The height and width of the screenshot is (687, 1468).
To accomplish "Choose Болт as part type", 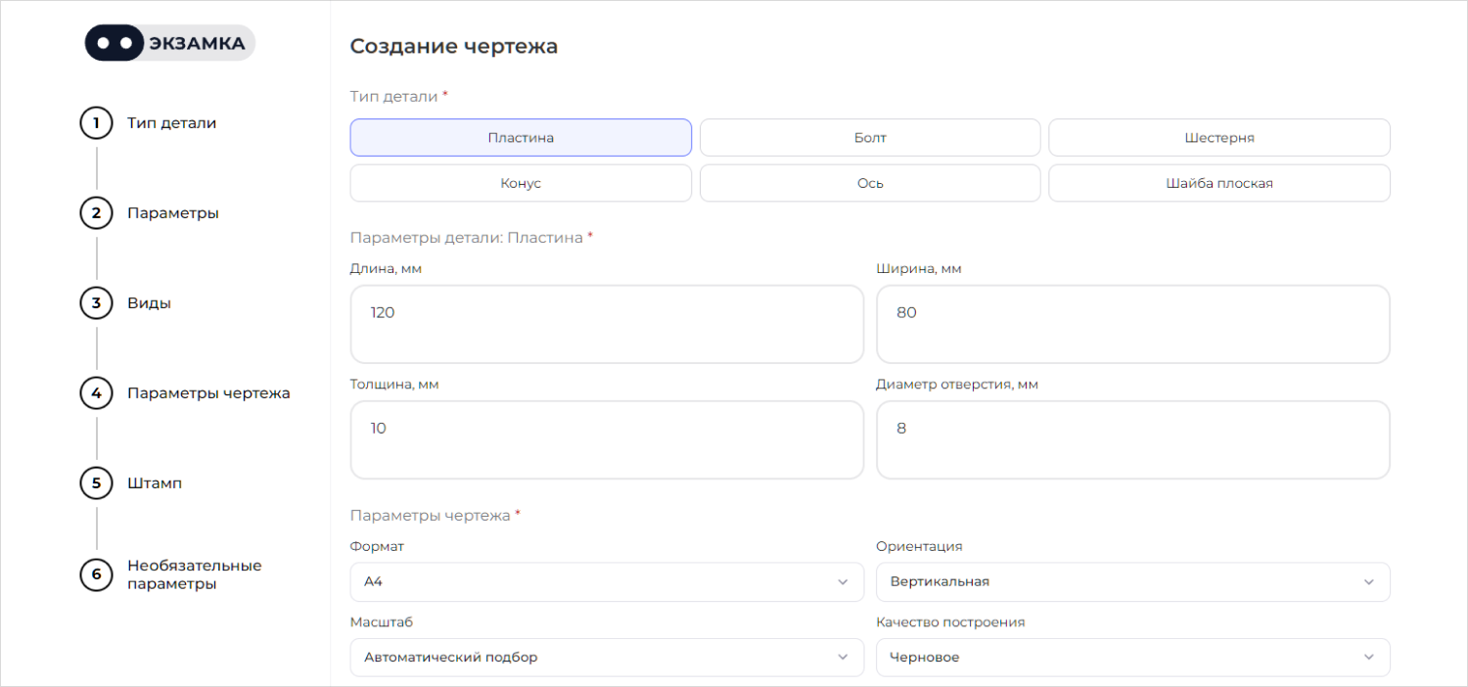I will (x=869, y=138).
